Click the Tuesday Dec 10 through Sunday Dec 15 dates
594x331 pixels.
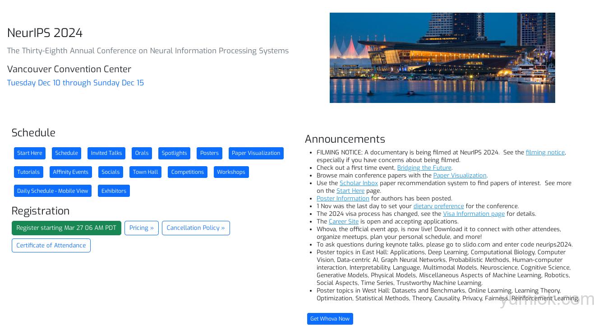[75, 83]
